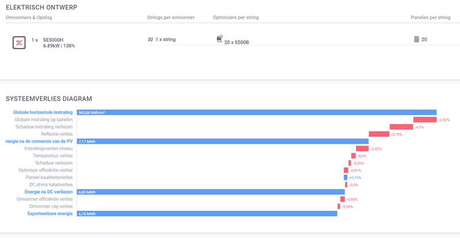Select the 6,75 MWh exportable energy bar
This screenshot has width=460, height=238.
(x=207, y=214)
